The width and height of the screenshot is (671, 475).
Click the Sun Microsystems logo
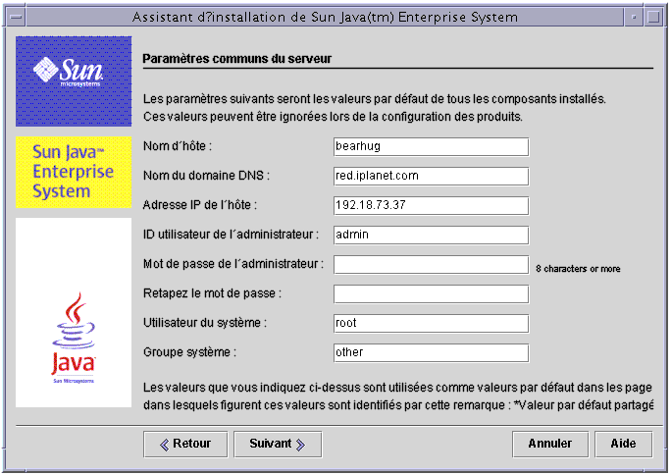click(74, 81)
